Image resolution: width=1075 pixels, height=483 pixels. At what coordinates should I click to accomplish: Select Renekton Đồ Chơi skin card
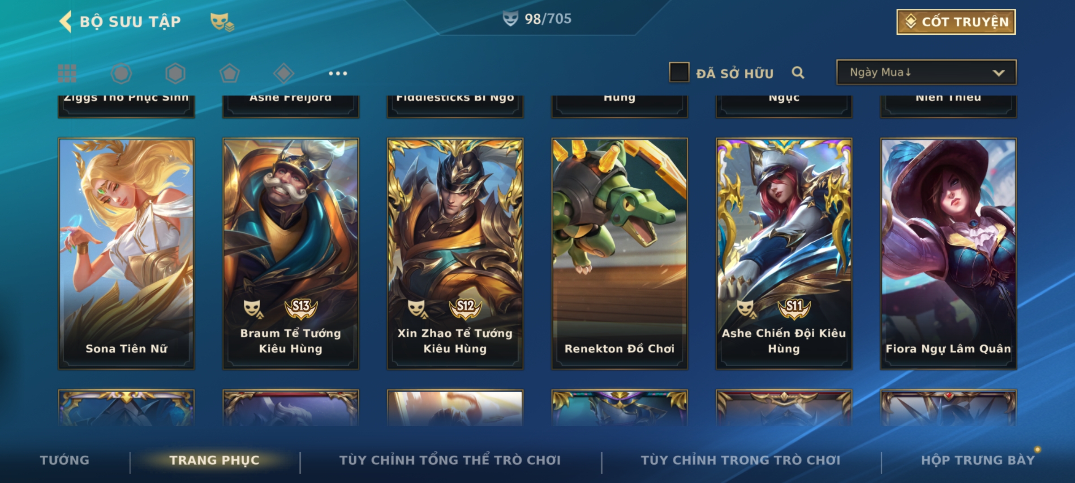coord(619,254)
